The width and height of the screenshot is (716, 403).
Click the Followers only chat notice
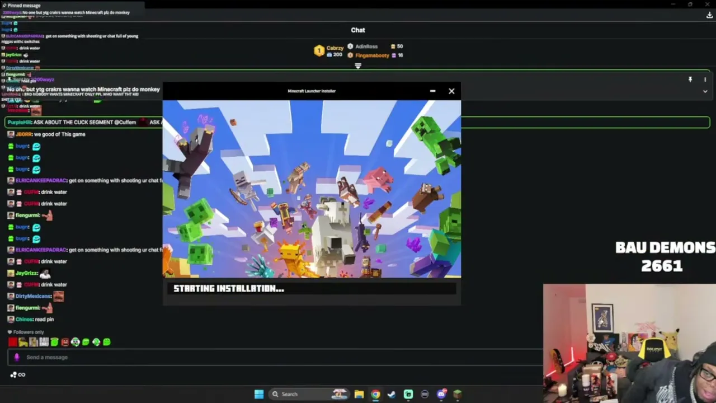click(x=26, y=332)
